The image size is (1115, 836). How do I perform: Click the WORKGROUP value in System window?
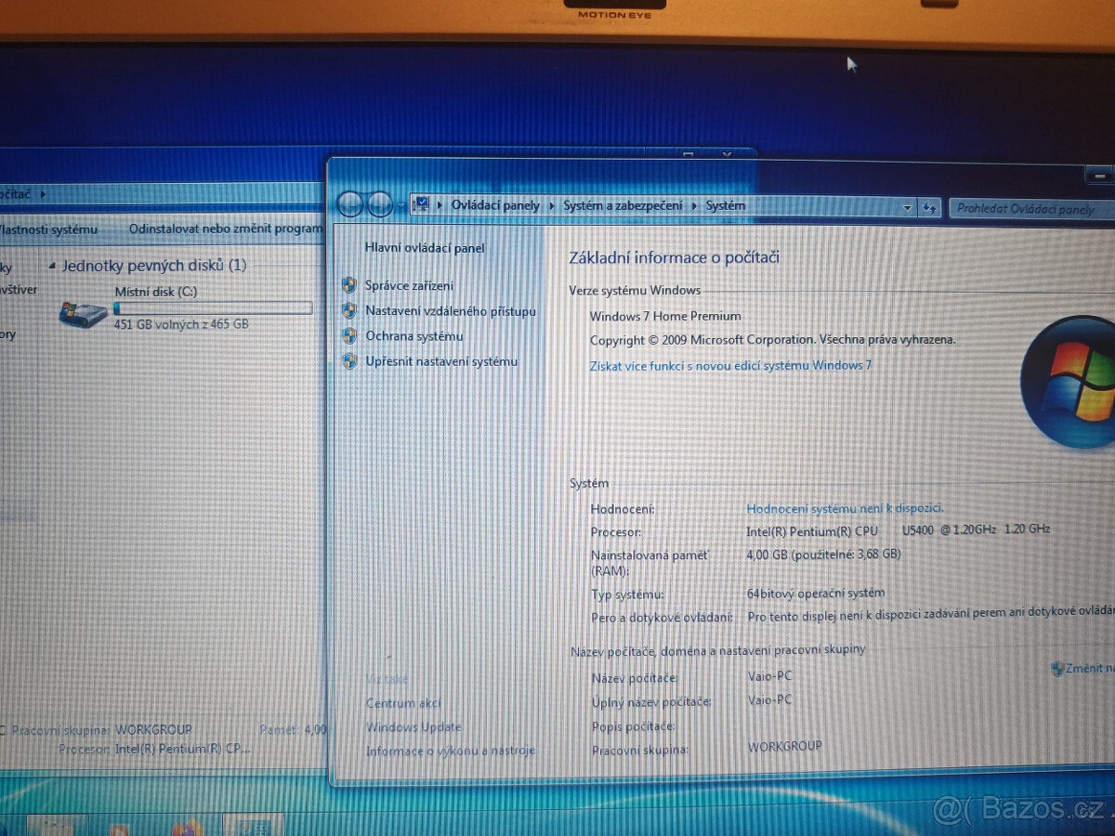(785, 746)
